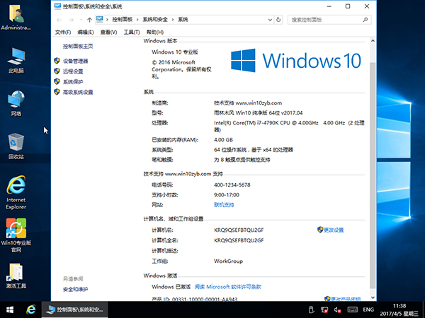Click 系统保护 sidebar link
This screenshot has width=425, height=318.
tap(72, 82)
